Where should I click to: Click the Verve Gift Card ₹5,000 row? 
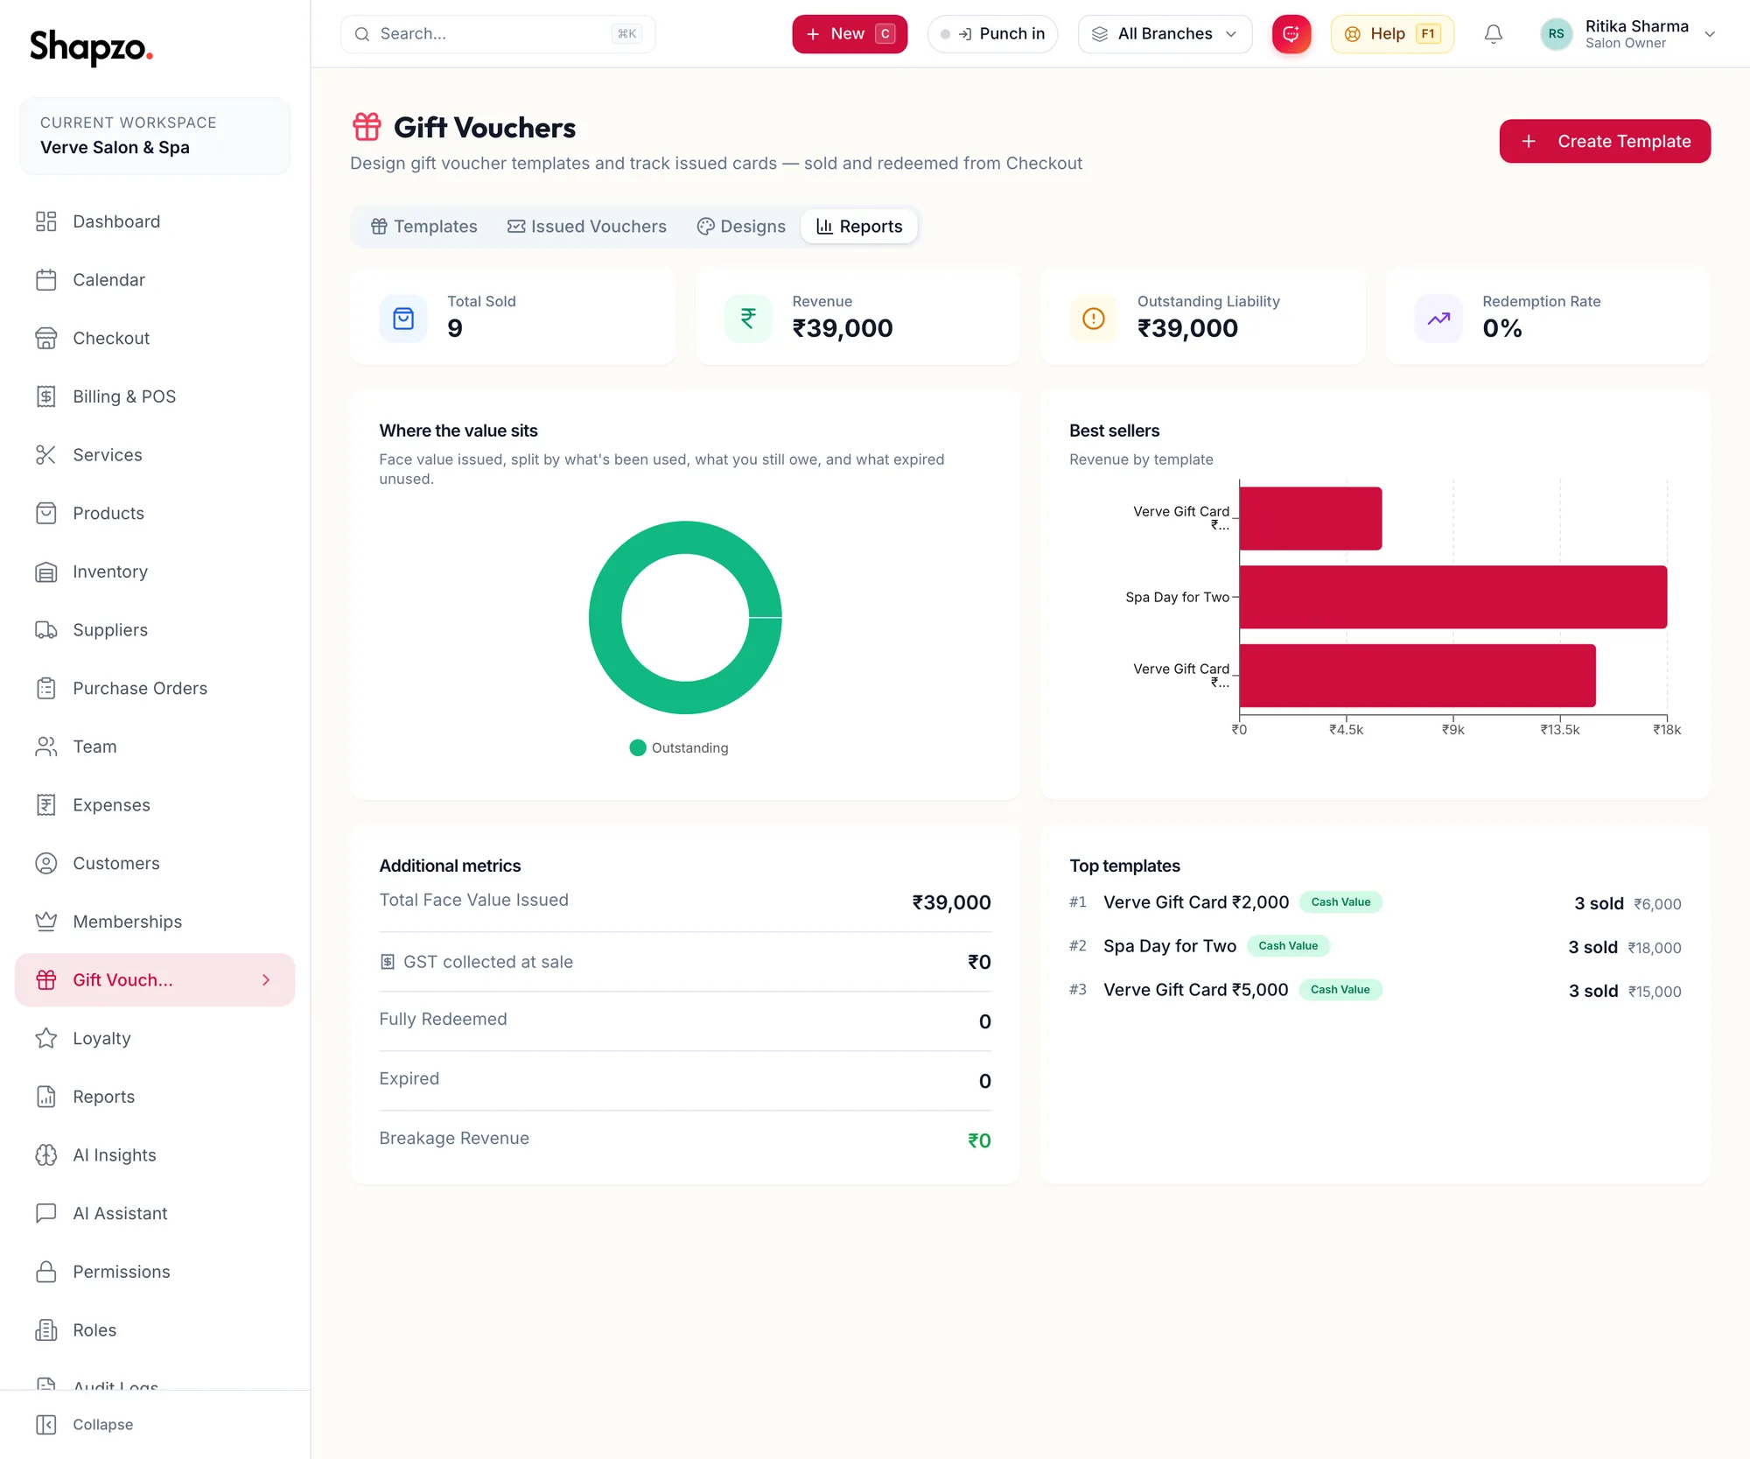1375,990
